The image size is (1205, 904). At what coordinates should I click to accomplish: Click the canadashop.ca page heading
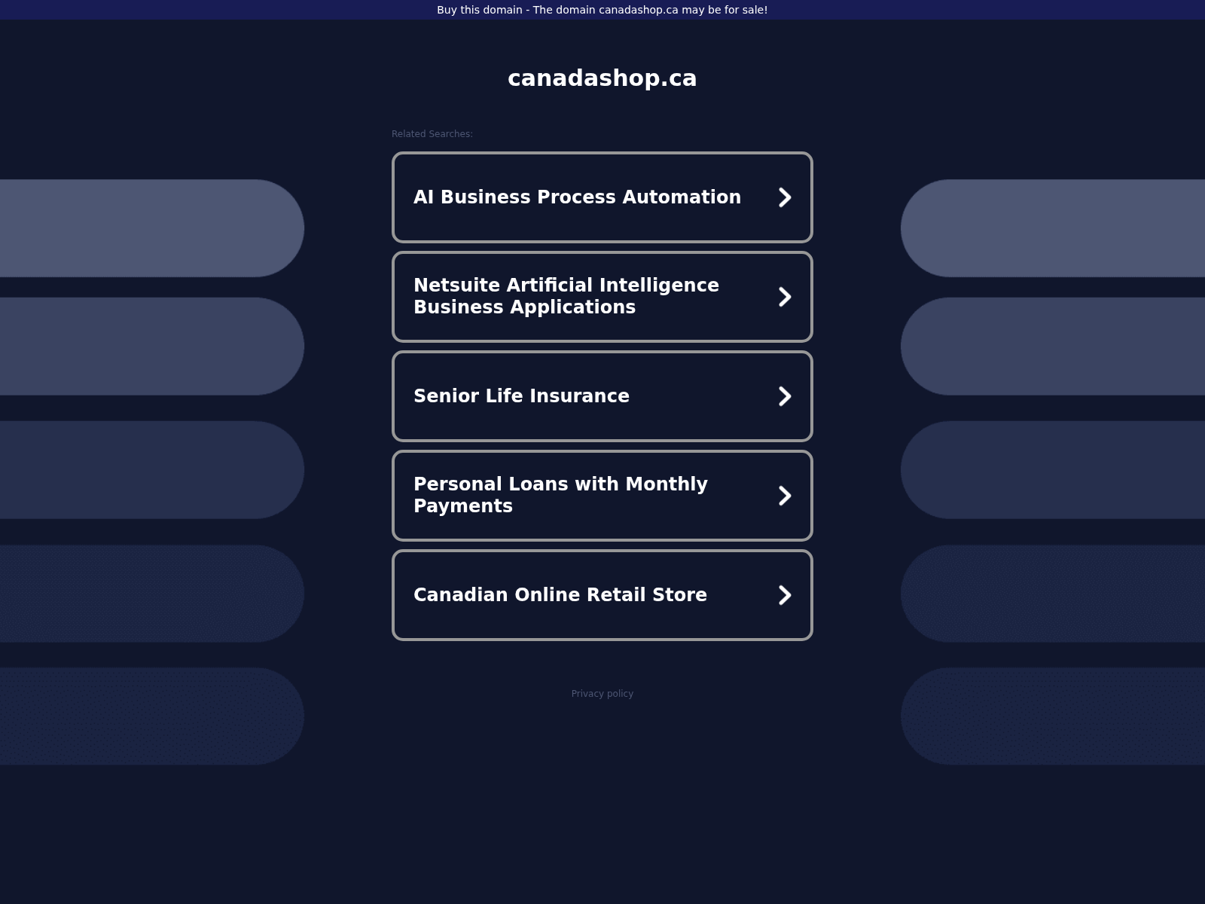point(602,78)
